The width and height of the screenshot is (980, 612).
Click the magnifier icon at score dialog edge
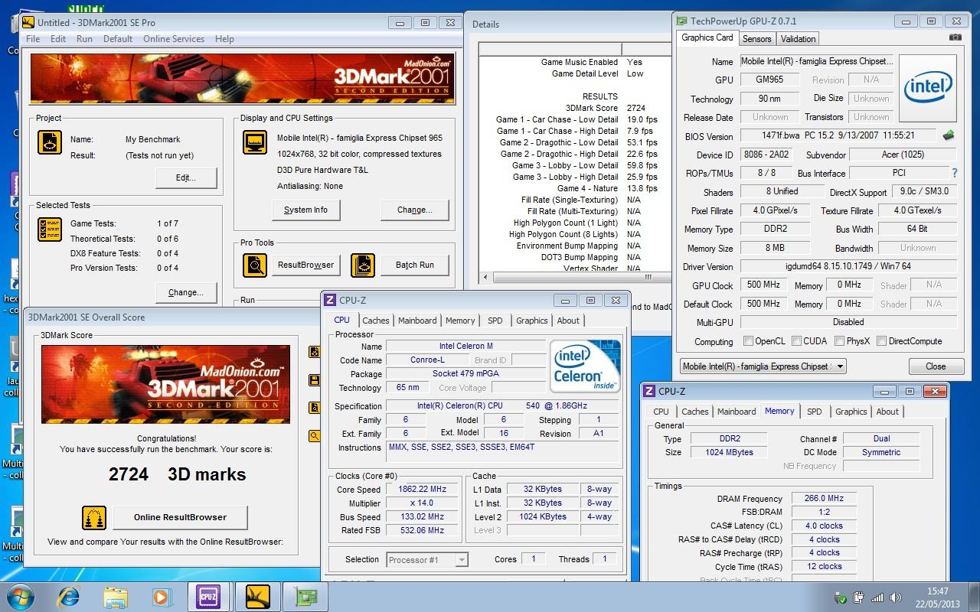[314, 436]
